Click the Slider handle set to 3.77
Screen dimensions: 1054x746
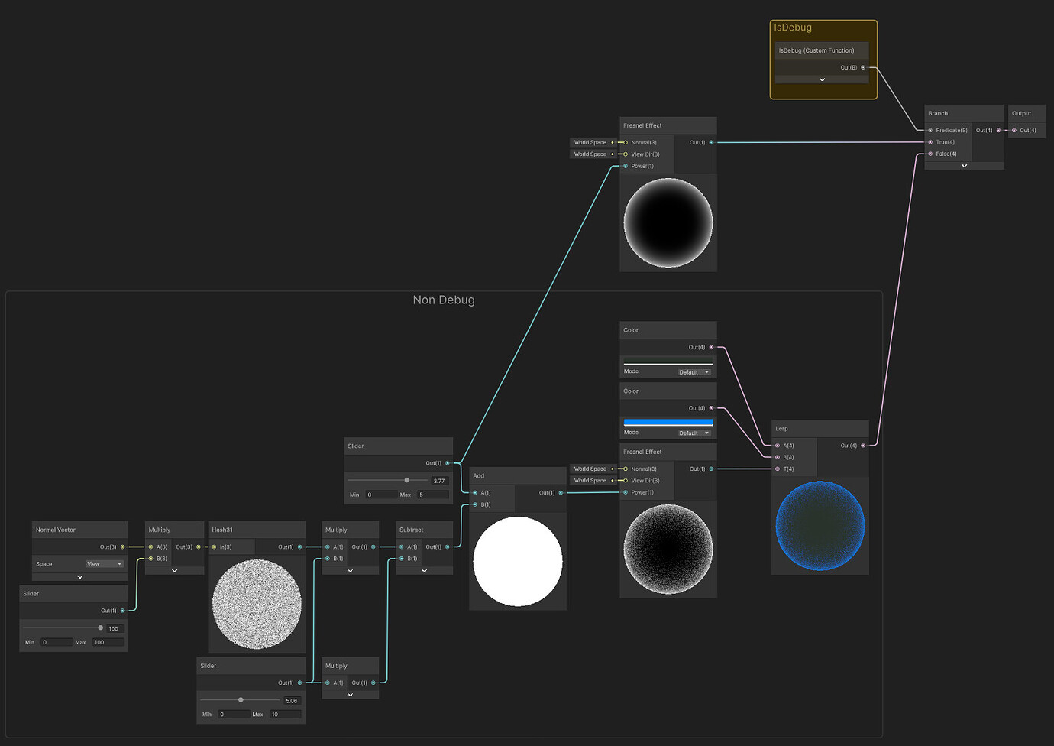[x=406, y=480]
